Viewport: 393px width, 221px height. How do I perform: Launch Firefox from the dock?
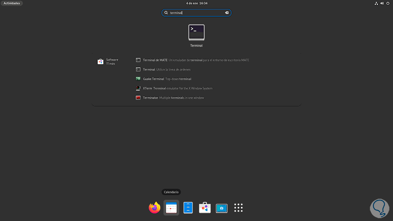[x=154, y=208]
